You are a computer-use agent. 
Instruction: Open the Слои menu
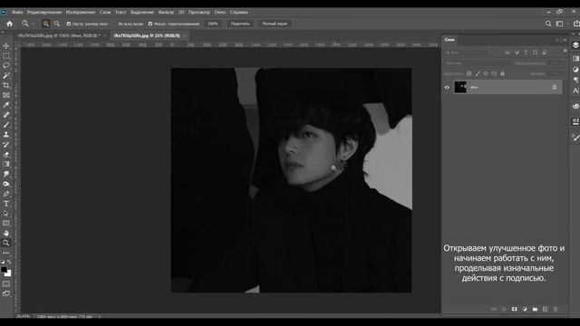[x=105, y=12]
